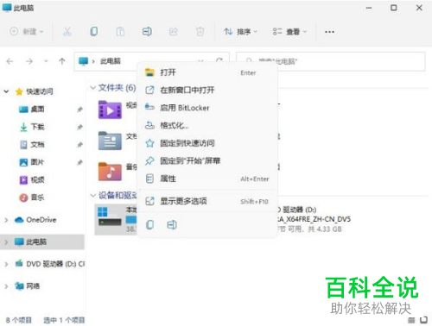This screenshot has width=432, height=326.
Task: Expand the 此电脑 sidebar node
Action: tap(6, 241)
